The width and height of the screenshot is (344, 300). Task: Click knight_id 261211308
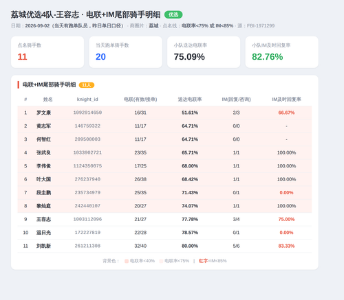coord(87,246)
